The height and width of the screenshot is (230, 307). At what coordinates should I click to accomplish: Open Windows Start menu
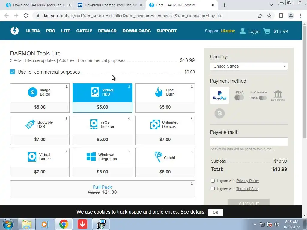pos(8,224)
